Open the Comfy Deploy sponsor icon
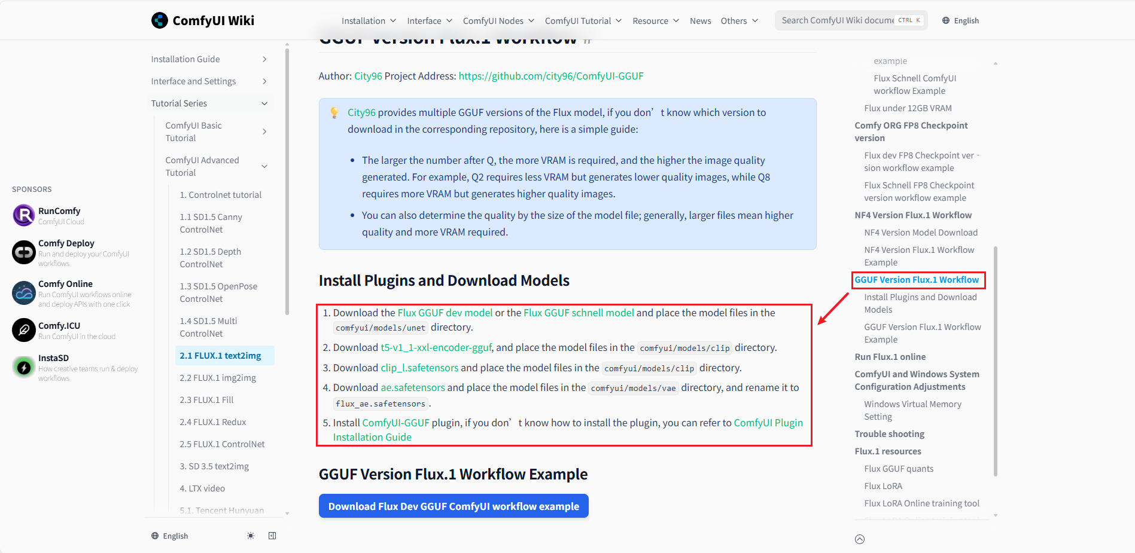The height and width of the screenshot is (553, 1135). [24, 252]
